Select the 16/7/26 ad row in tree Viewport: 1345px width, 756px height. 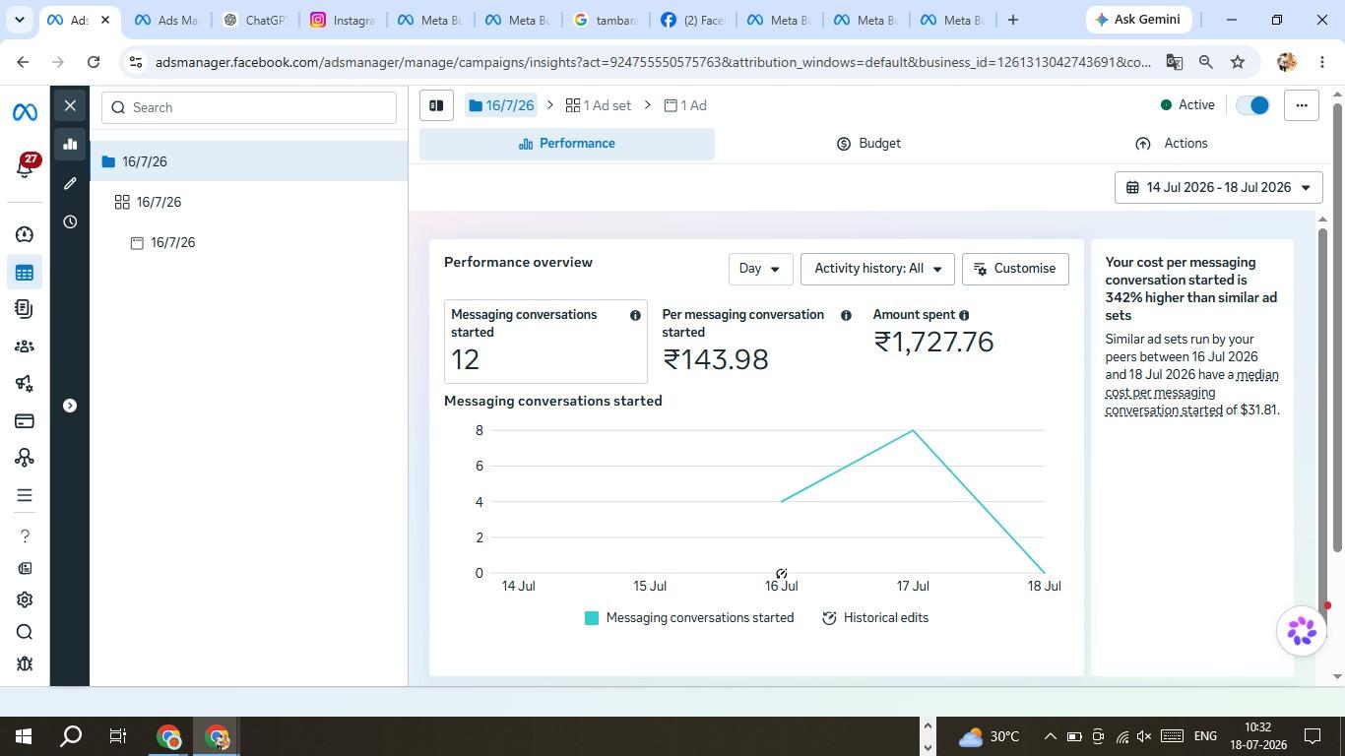pos(249,242)
